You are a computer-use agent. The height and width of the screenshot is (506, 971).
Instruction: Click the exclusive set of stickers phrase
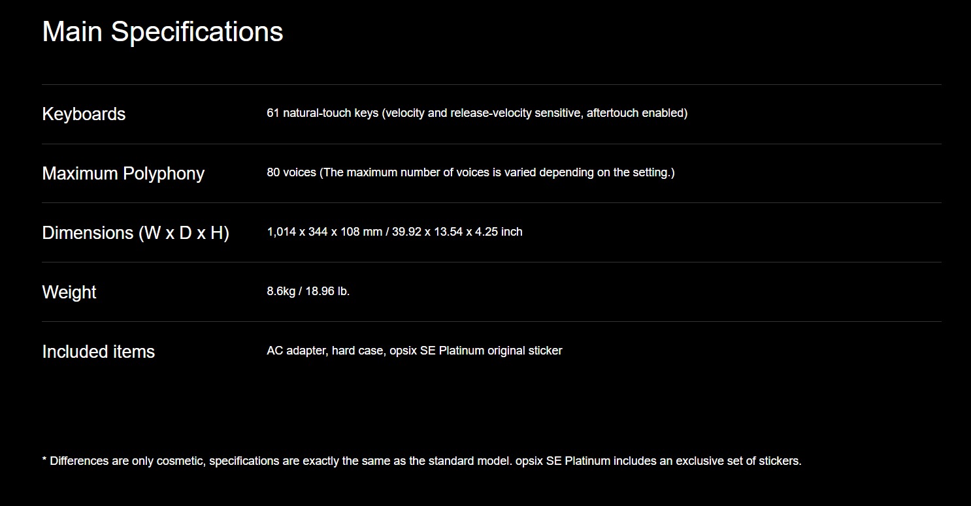pyautogui.click(x=738, y=461)
